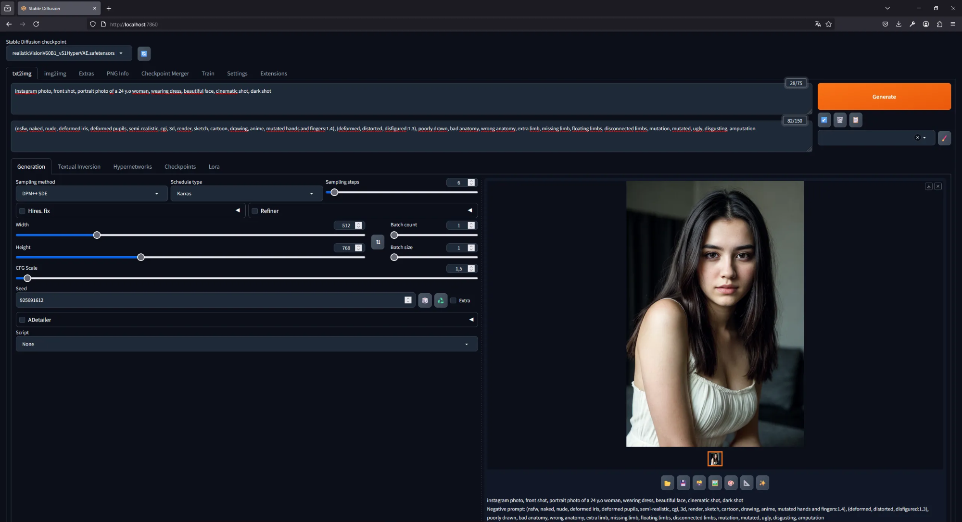The image size is (962, 522).
Task: Click the browser address bar URL
Action: click(x=134, y=24)
